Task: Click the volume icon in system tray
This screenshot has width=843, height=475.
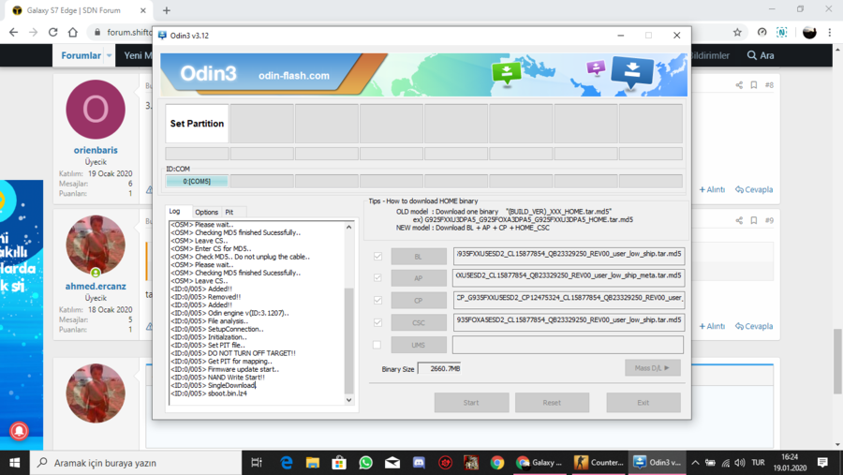Action: pyautogui.click(x=740, y=463)
